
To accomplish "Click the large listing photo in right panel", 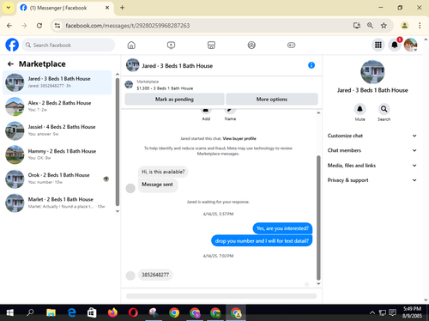I will pos(372,72).
